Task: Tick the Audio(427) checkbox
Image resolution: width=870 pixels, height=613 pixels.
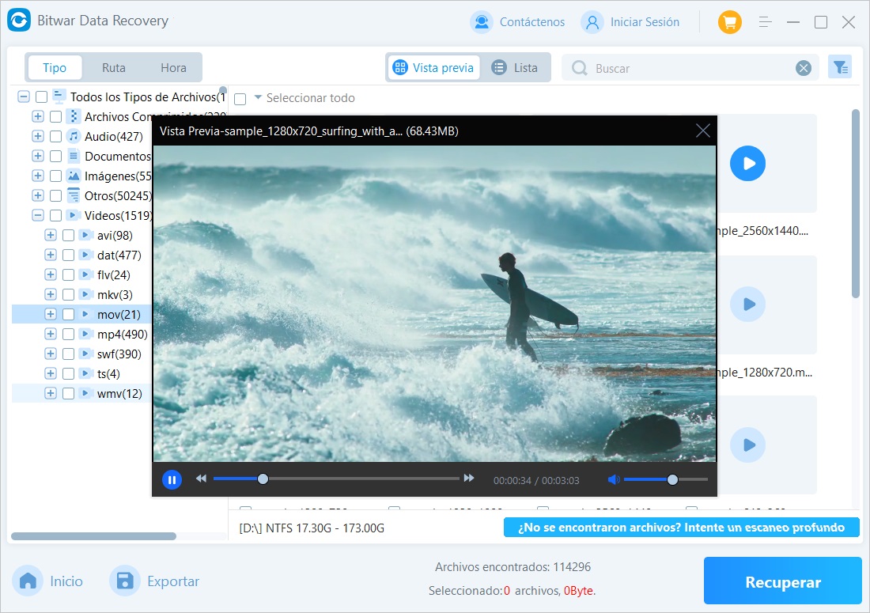Action: [x=55, y=136]
